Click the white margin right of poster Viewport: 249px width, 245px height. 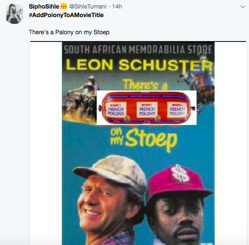pyautogui.click(x=231, y=143)
